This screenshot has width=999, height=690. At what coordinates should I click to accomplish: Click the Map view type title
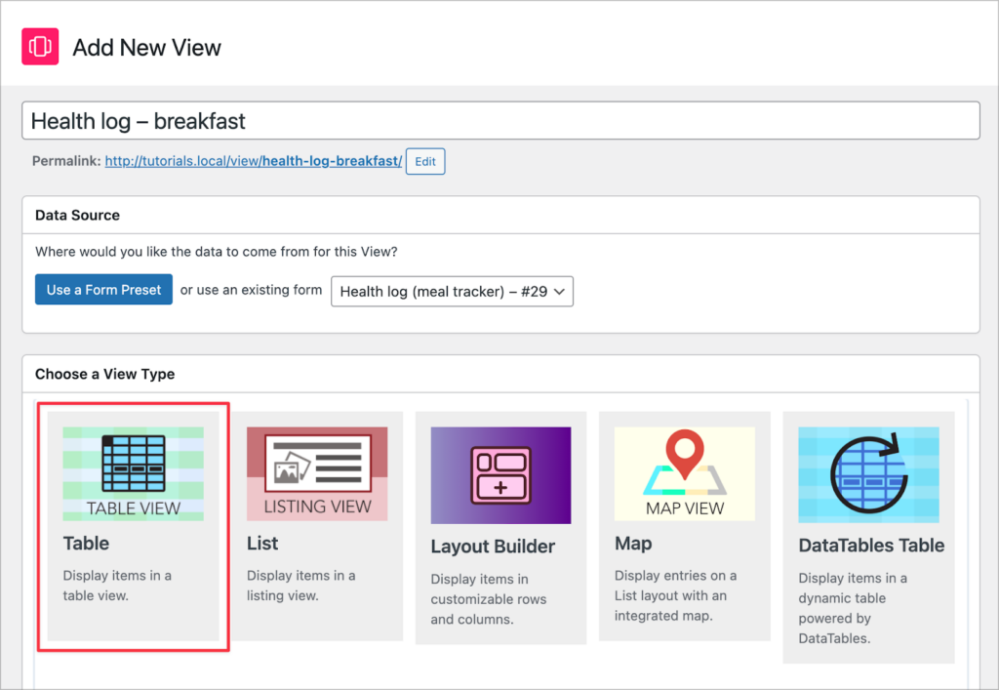pos(633,544)
